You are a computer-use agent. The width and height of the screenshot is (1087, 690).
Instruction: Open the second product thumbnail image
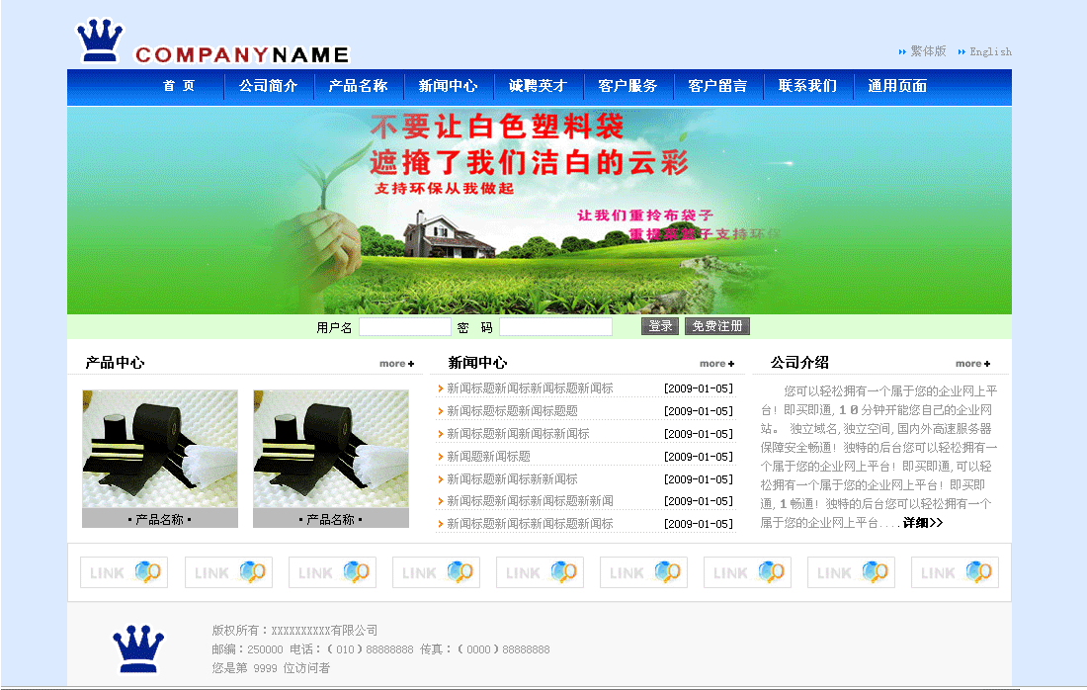pos(331,449)
